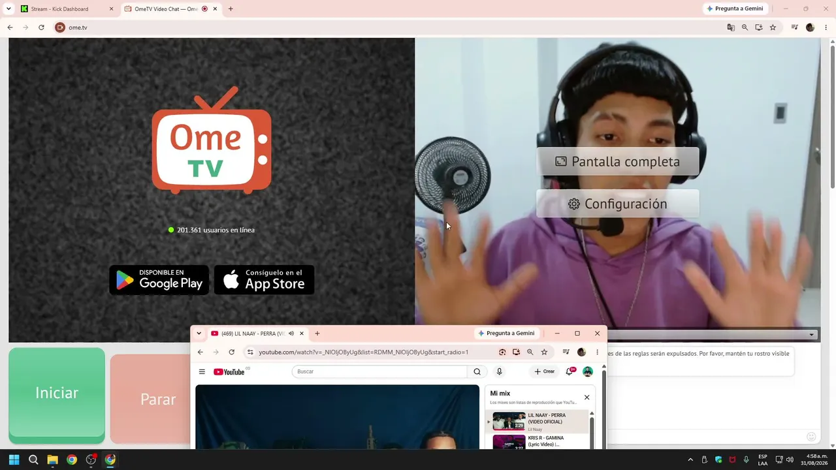Start a chat with the Iniciar button
The height and width of the screenshot is (470, 836).
(x=57, y=394)
